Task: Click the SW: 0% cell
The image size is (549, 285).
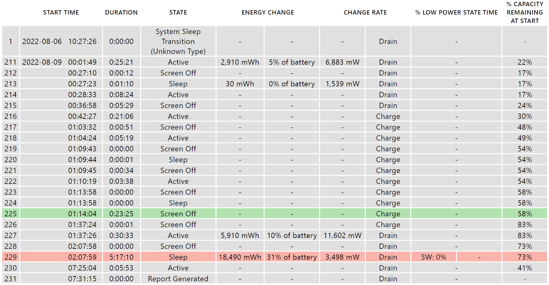Action: tap(433, 257)
